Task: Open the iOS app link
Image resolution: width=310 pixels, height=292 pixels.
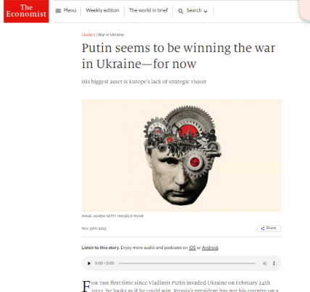Action: [x=192, y=248]
